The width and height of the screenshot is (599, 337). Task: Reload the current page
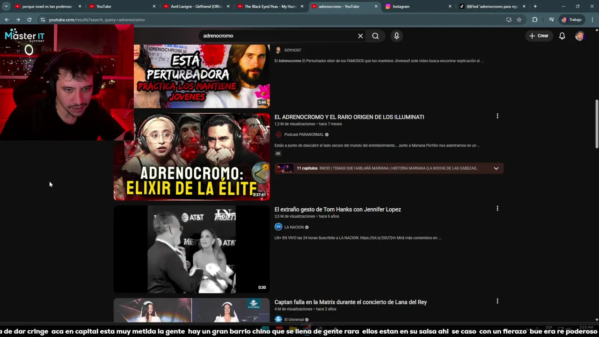pyautogui.click(x=29, y=20)
